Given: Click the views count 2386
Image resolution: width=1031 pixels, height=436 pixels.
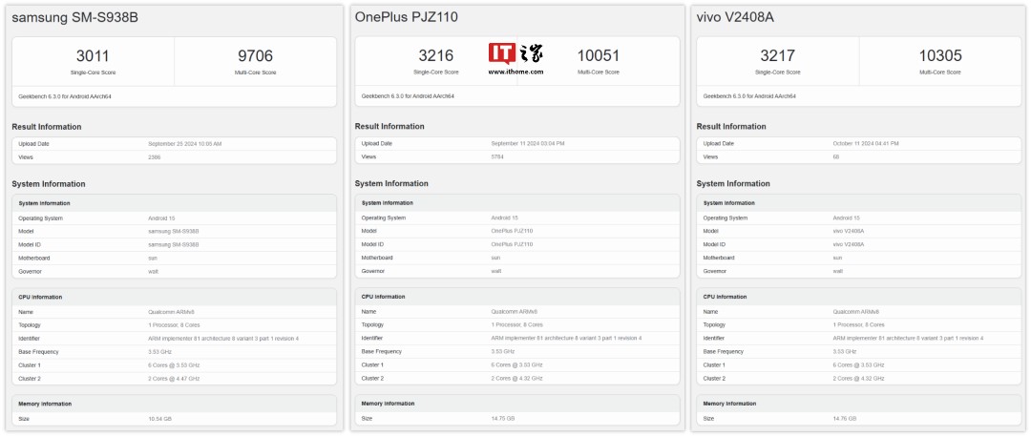Looking at the screenshot, I should [x=155, y=157].
